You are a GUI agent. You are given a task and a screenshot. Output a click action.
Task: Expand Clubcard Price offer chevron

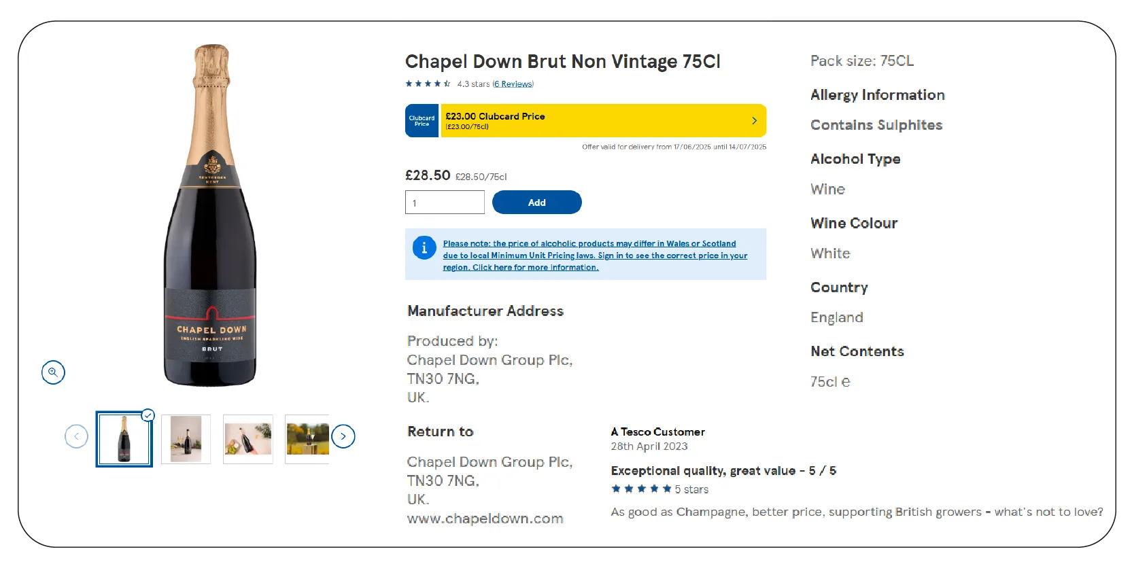pos(754,120)
